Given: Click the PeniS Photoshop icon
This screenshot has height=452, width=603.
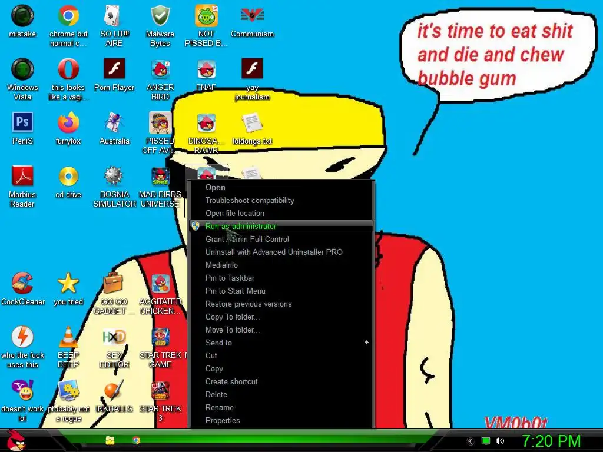Looking at the screenshot, I should pos(22,123).
